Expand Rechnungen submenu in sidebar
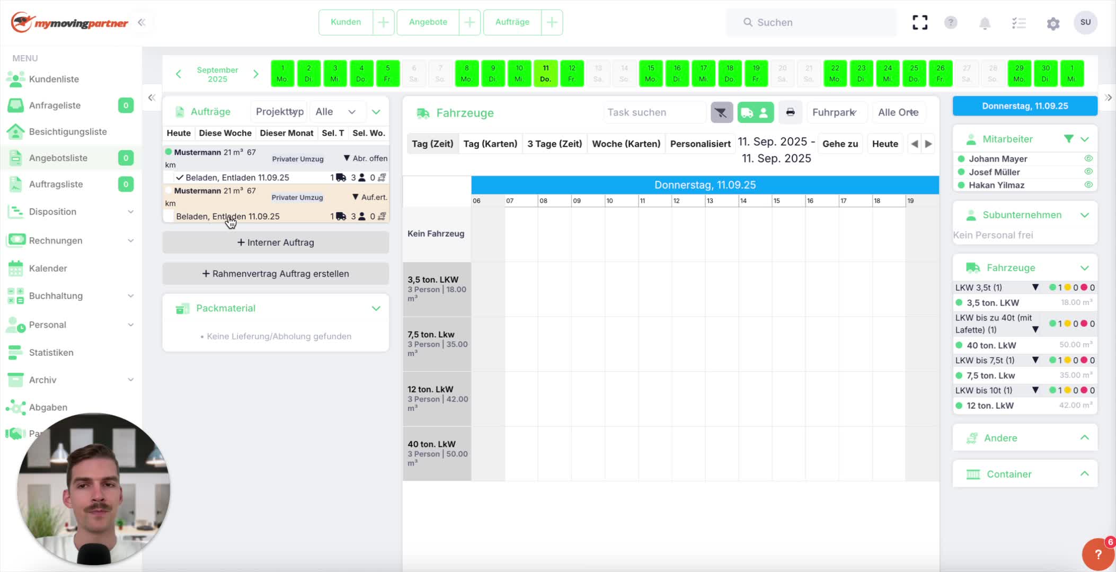The width and height of the screenshot is (1116, 572). pos(130,241)
